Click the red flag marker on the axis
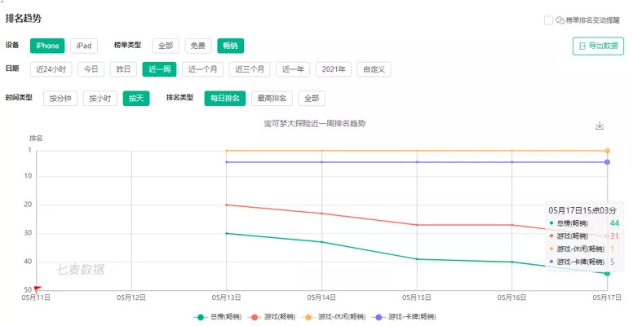The height and width of the screenshot is (326, 633). point(37,289)
